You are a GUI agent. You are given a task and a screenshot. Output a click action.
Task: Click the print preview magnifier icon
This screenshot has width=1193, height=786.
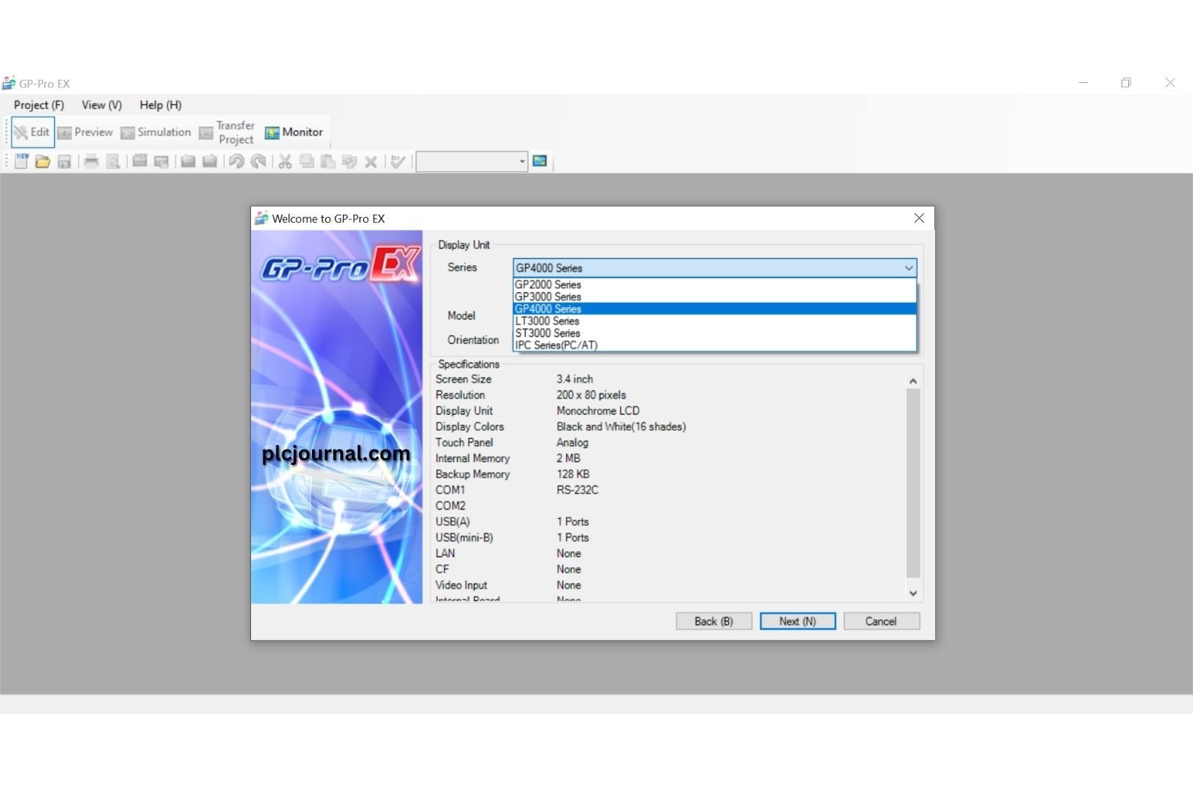point(113,161)
